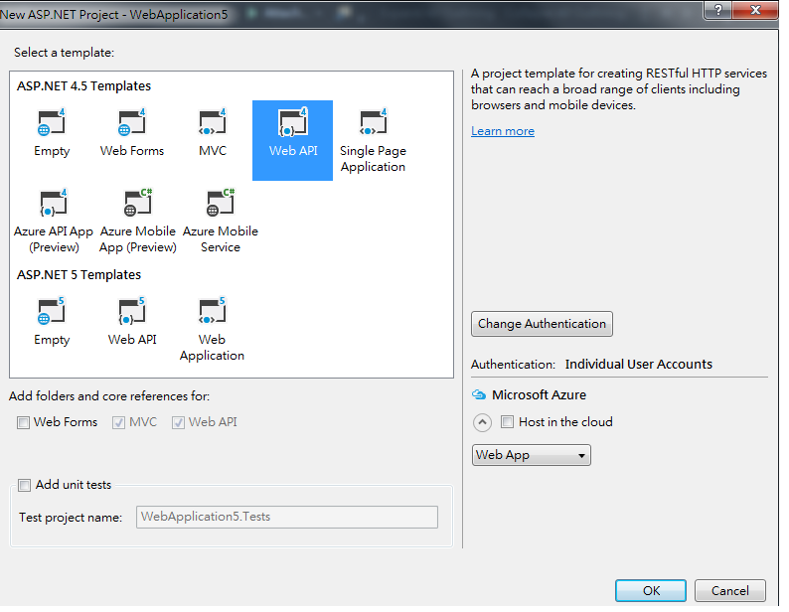Click the ASP.NET 5 Templates heading
The width and height of the screenshot is (789, 612).
pos(79,275)
